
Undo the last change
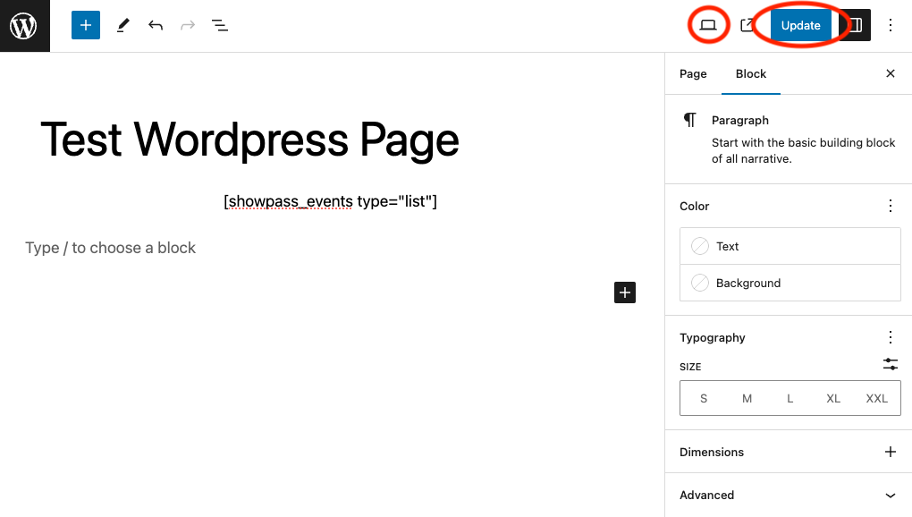click(156, 25)
